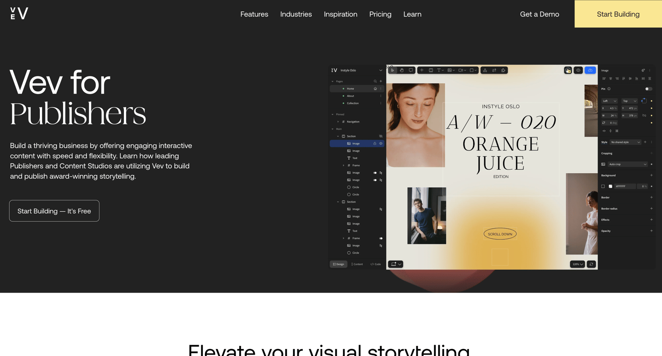Click the white background color swatch
This screenshot has height=356, width=662.
pos(610,186)
